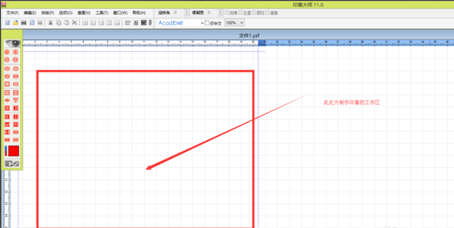Check the 仅中文 checkbox
The width and height of the screenshot is (454, 228).
tap(207, 23)
